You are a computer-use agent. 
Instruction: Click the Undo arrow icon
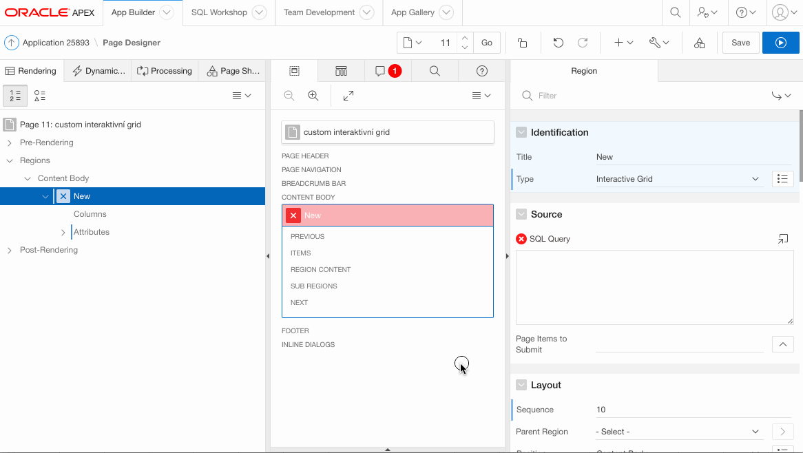(x=558, y=43)
